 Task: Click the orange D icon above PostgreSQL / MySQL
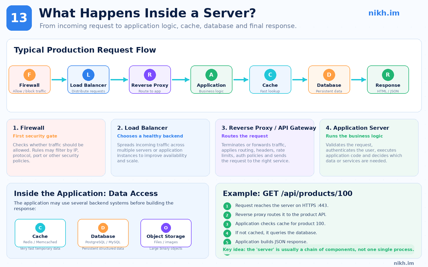click(103, 228)
